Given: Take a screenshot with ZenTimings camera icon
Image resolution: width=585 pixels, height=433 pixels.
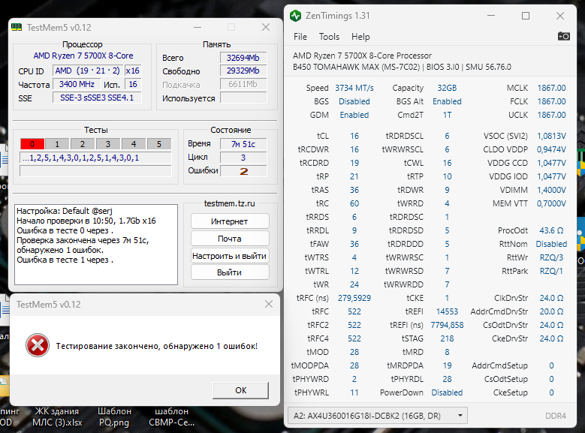Looking at the screenshot, I should click(563, 36).
